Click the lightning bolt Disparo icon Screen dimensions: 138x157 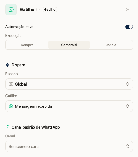[x=8, y=65]
